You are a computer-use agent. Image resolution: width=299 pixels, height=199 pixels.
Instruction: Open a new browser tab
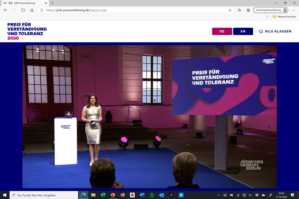[52, 3]
